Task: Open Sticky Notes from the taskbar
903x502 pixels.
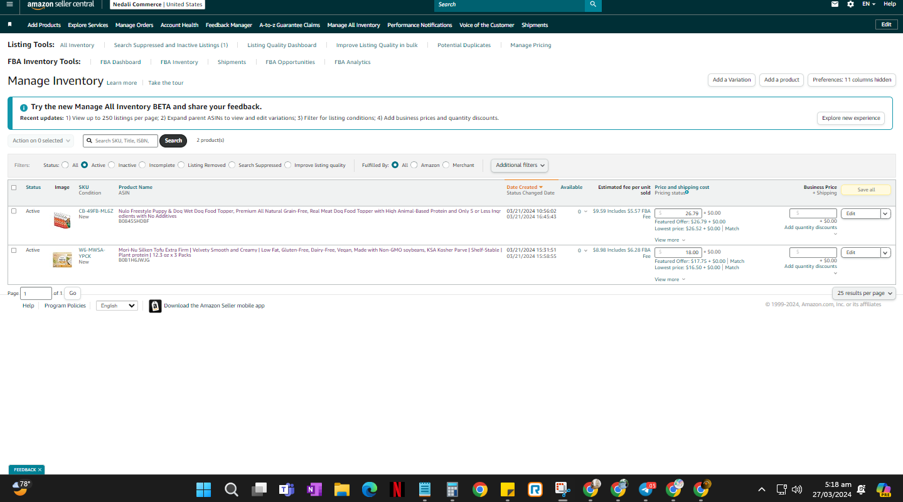Action: tap(508, 489)
